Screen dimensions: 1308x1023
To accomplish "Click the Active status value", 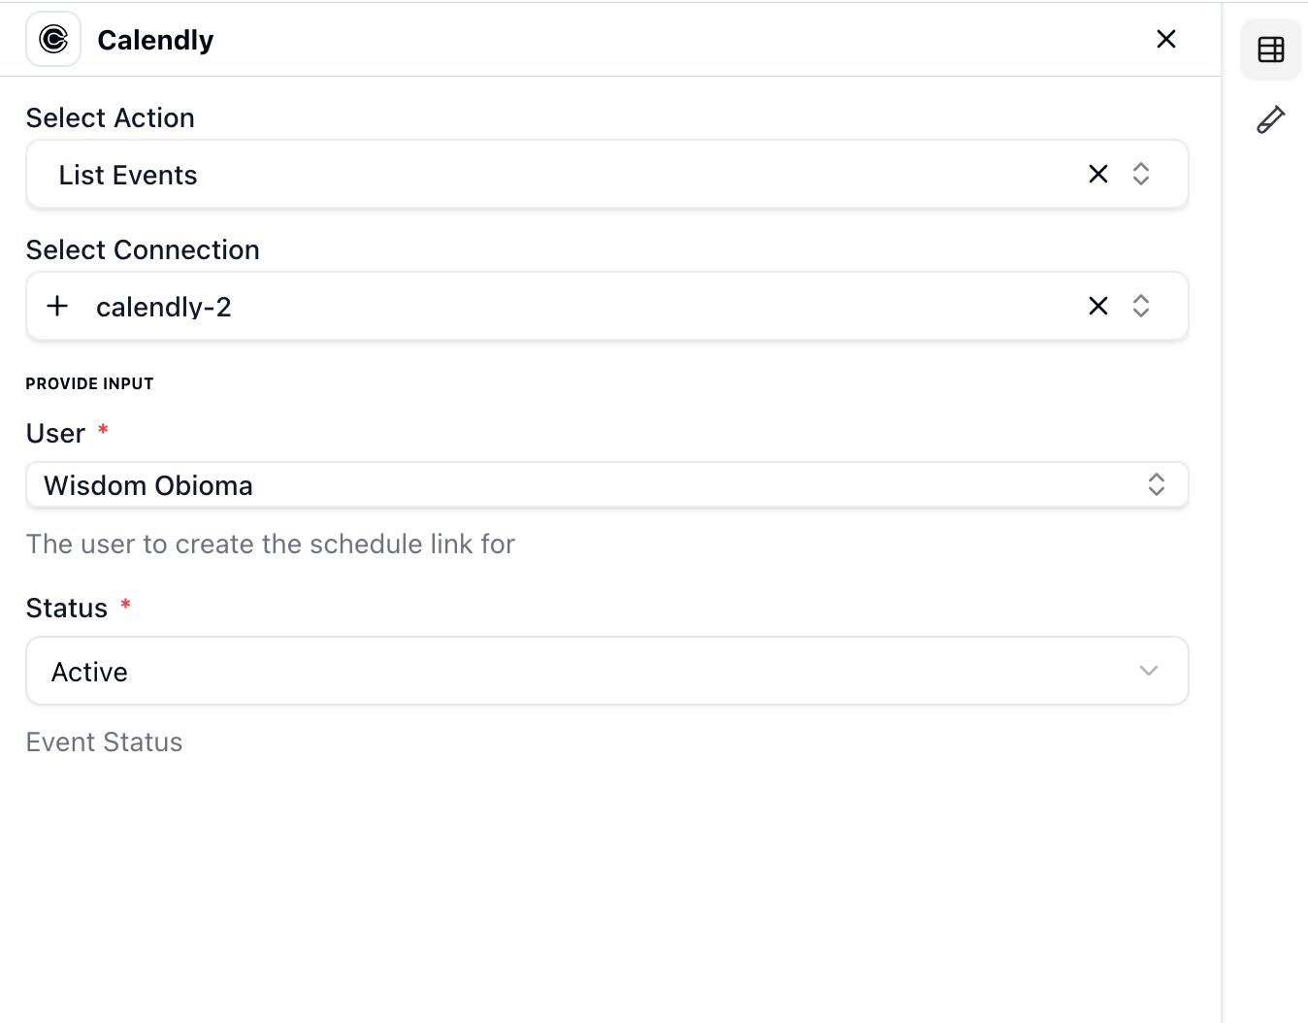I will [x=88, y=671].
